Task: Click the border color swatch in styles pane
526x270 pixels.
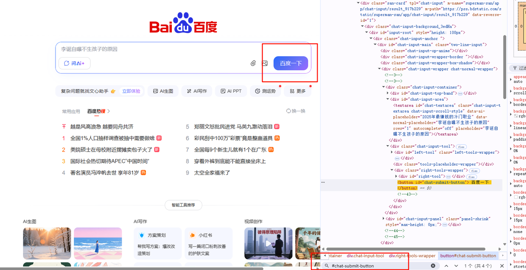Action: click(x=516, y=197)
